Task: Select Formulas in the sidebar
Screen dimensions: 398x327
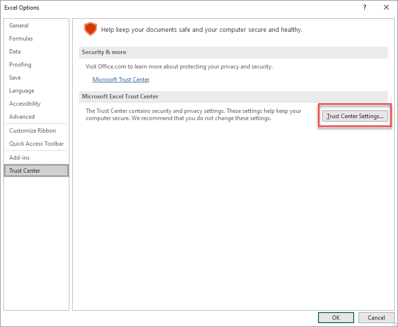Action: click(36, 39)
